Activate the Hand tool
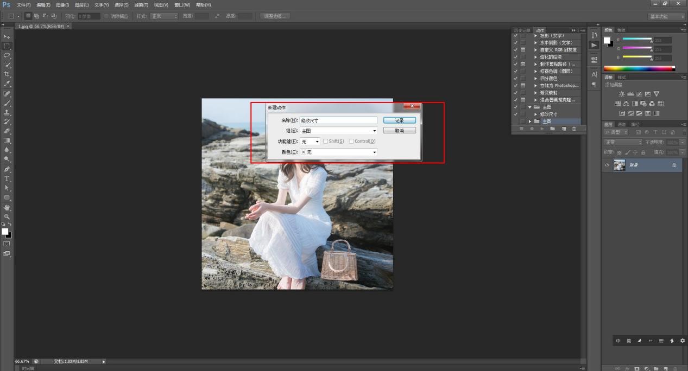This screenshot has height=371, width=688. click(7, 207)
